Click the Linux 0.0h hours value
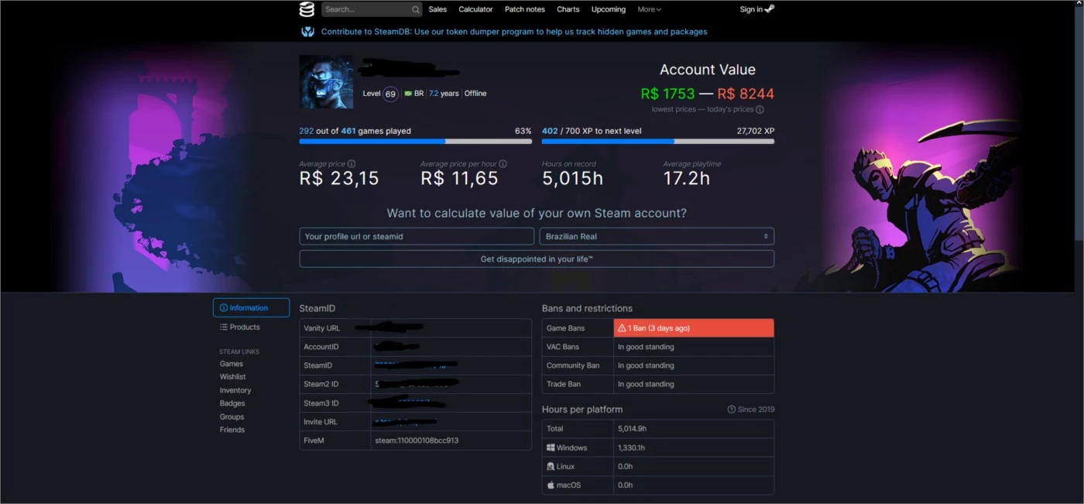The height and width of the screenshot is (504, 1084). pyautogui.click(x=626, y=467)
